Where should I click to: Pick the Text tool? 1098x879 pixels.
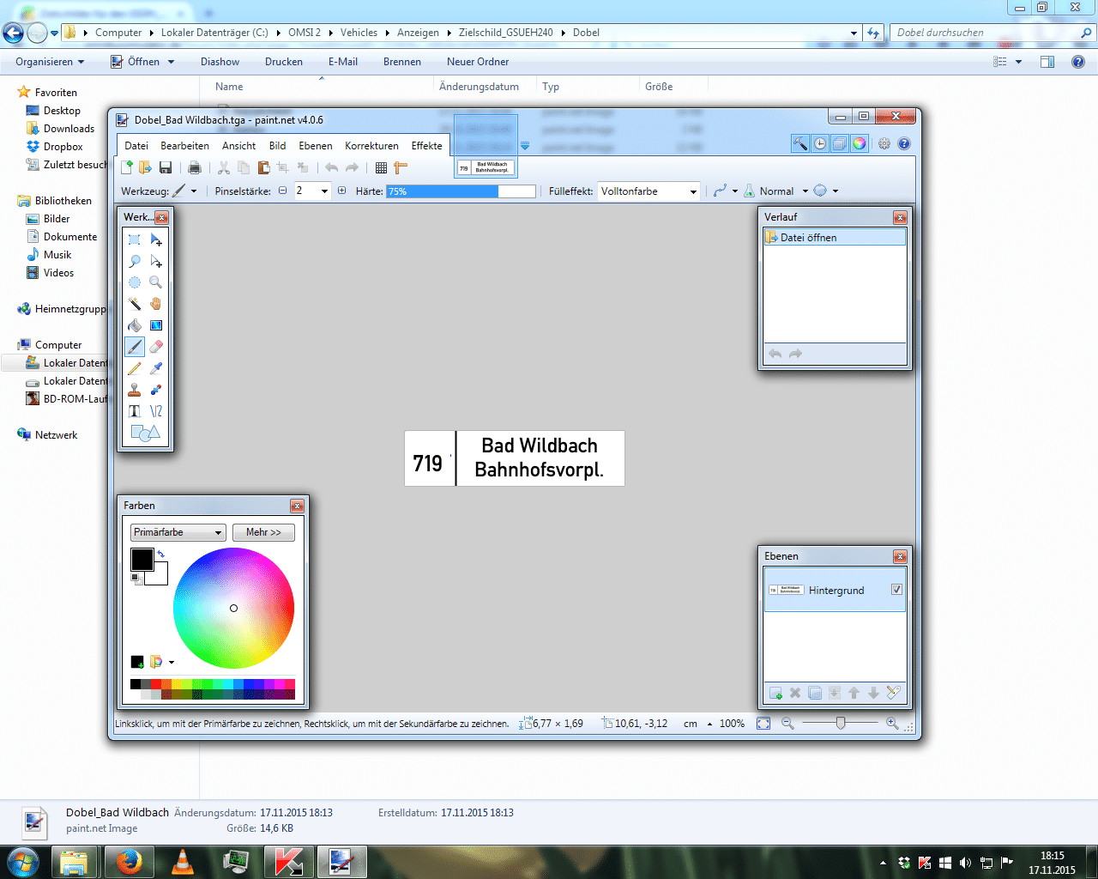pyautogui.click(x=135, y=411)
